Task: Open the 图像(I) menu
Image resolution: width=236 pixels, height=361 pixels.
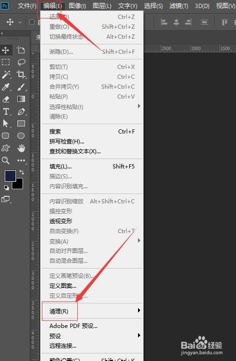Action: click(77, 6)
